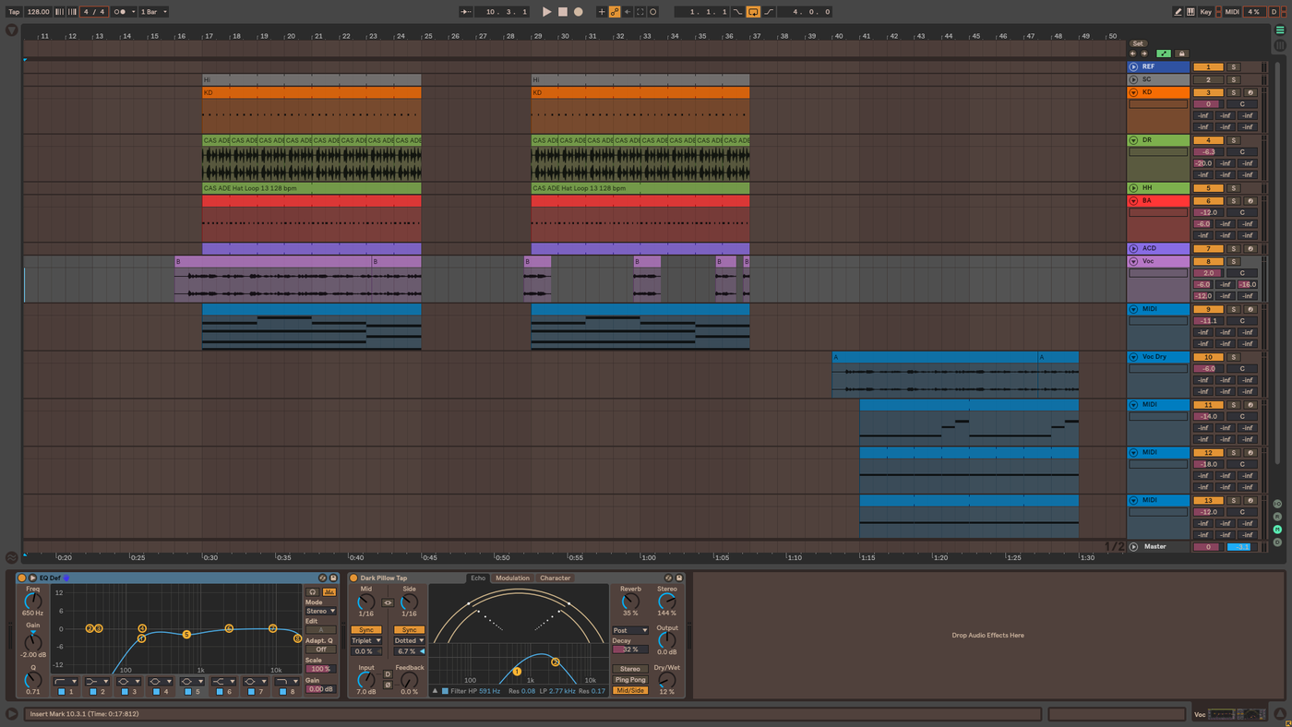Switch to the Echo tab
The width and height of the screenshot is (1292, 727).
click(478, 578)
